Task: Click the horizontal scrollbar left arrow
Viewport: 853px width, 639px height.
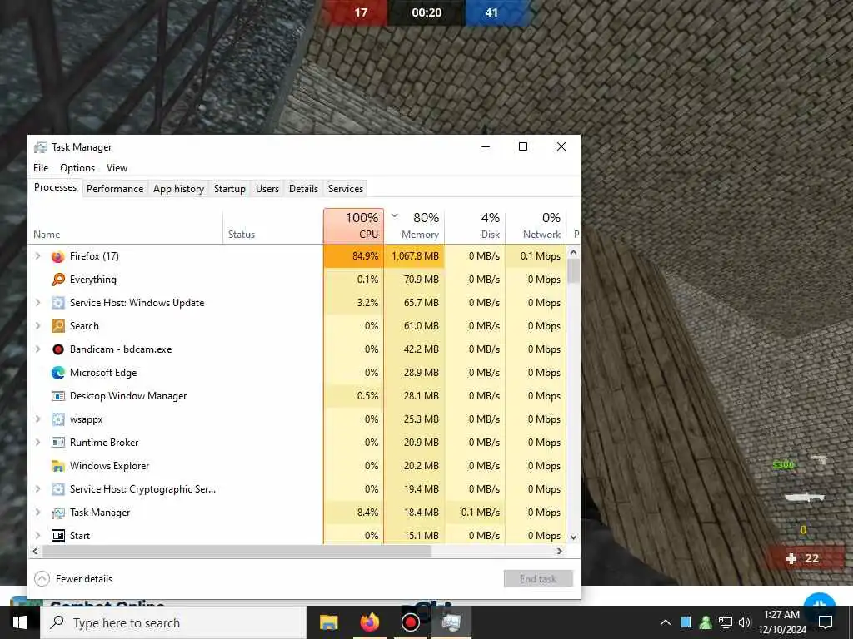Action: point(35,551)
